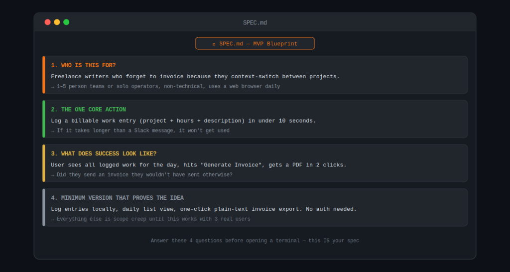
Task: Click the footer text "Answer these 4 questions"
Action: [255, 241]
